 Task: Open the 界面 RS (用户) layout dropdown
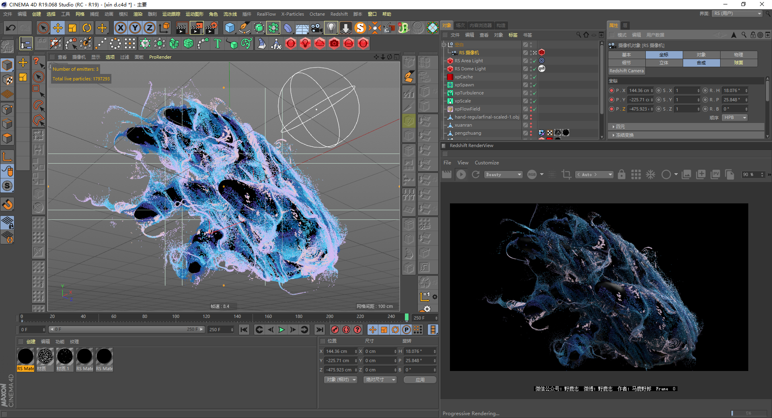point(737,14)
